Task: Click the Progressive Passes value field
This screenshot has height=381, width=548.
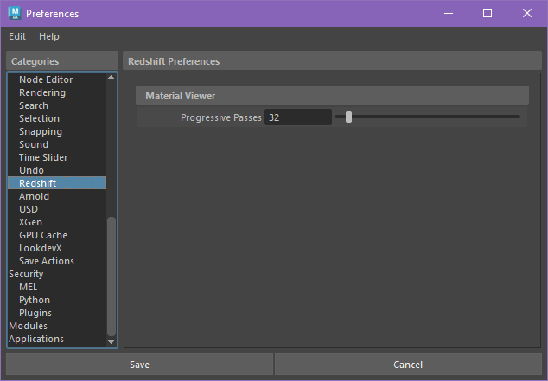Action: (x=297, y=117)
